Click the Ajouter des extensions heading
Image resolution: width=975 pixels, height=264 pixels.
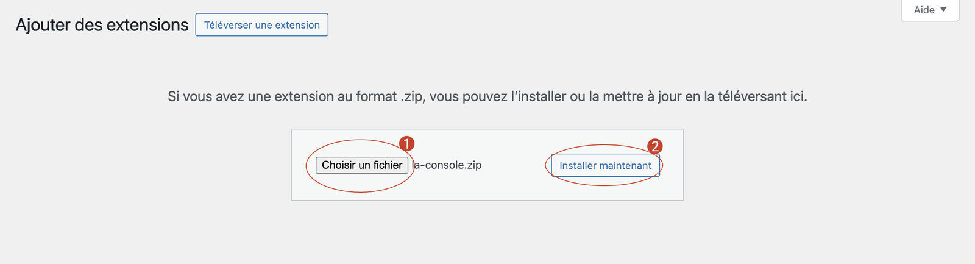point(102,25)
